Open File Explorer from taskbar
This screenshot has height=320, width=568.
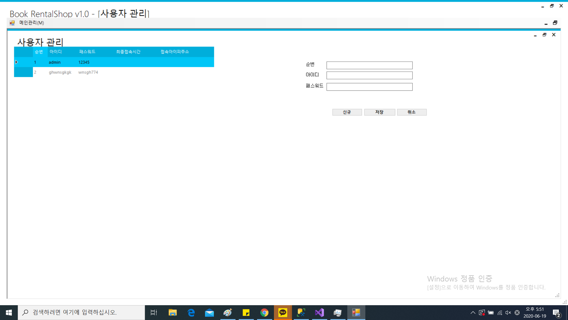click(172, 312)
